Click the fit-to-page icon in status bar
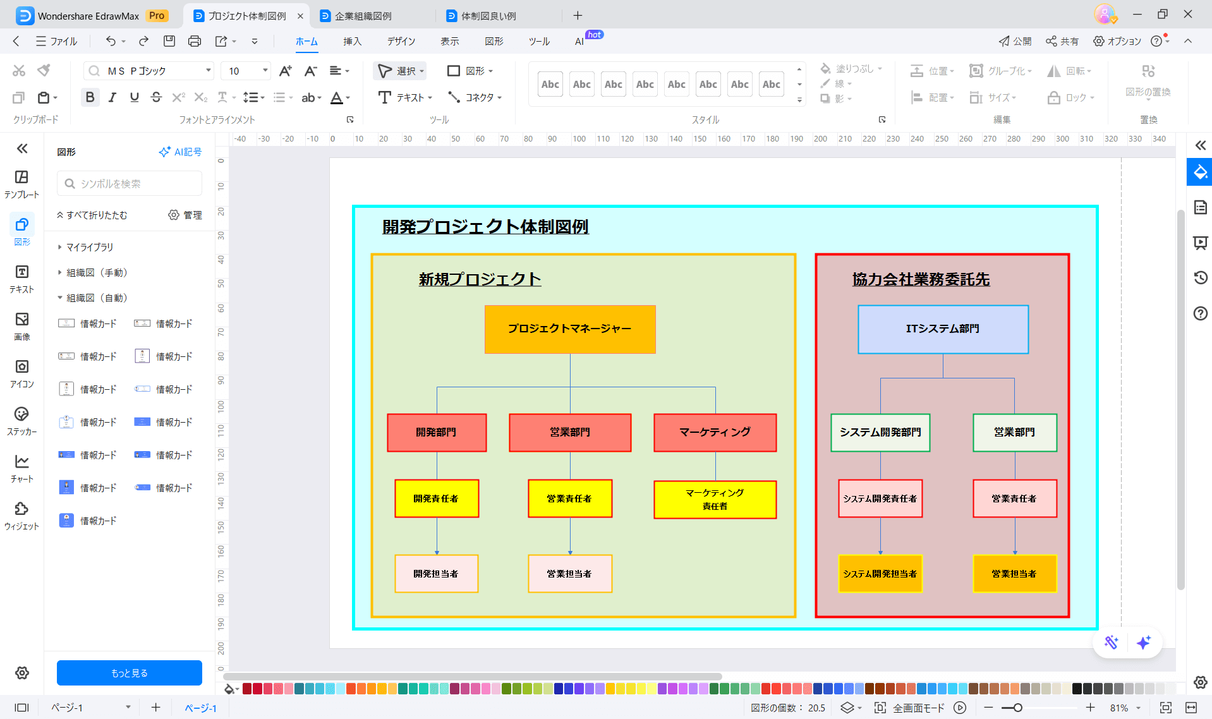 click(1166, 708)
